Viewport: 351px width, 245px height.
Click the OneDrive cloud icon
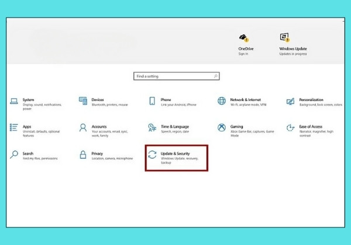point(244,38)
